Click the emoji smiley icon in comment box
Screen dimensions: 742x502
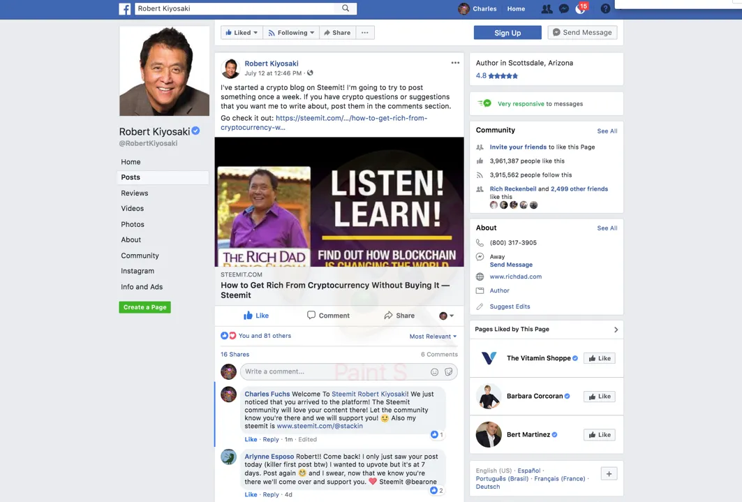tap(434, 372)
